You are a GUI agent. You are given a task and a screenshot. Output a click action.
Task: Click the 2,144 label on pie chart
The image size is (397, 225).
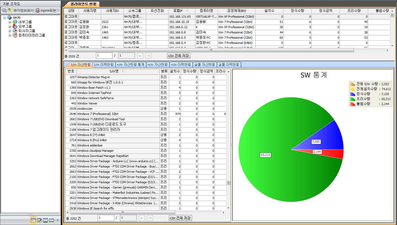[x=317, y=152]
